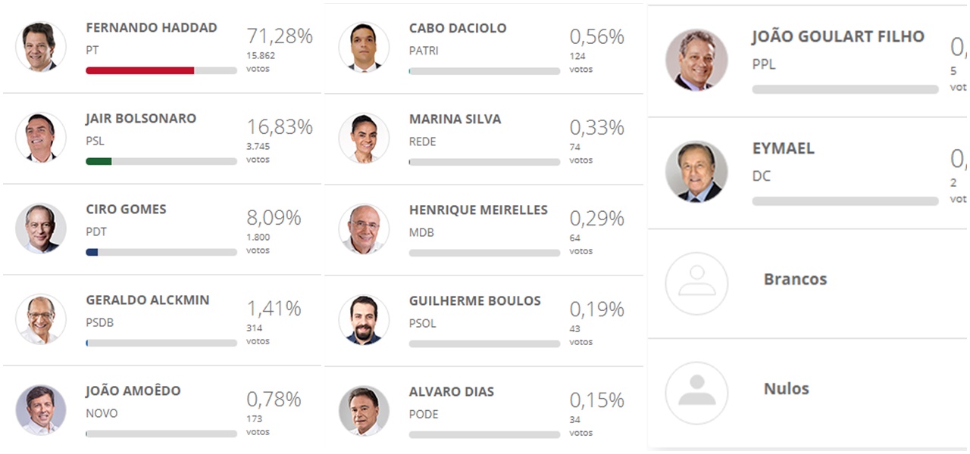Viewport: 970px width, 454px height.
Task: Click the photo beside Jair Bolsonaro's name
Action: tap(41, 138)
